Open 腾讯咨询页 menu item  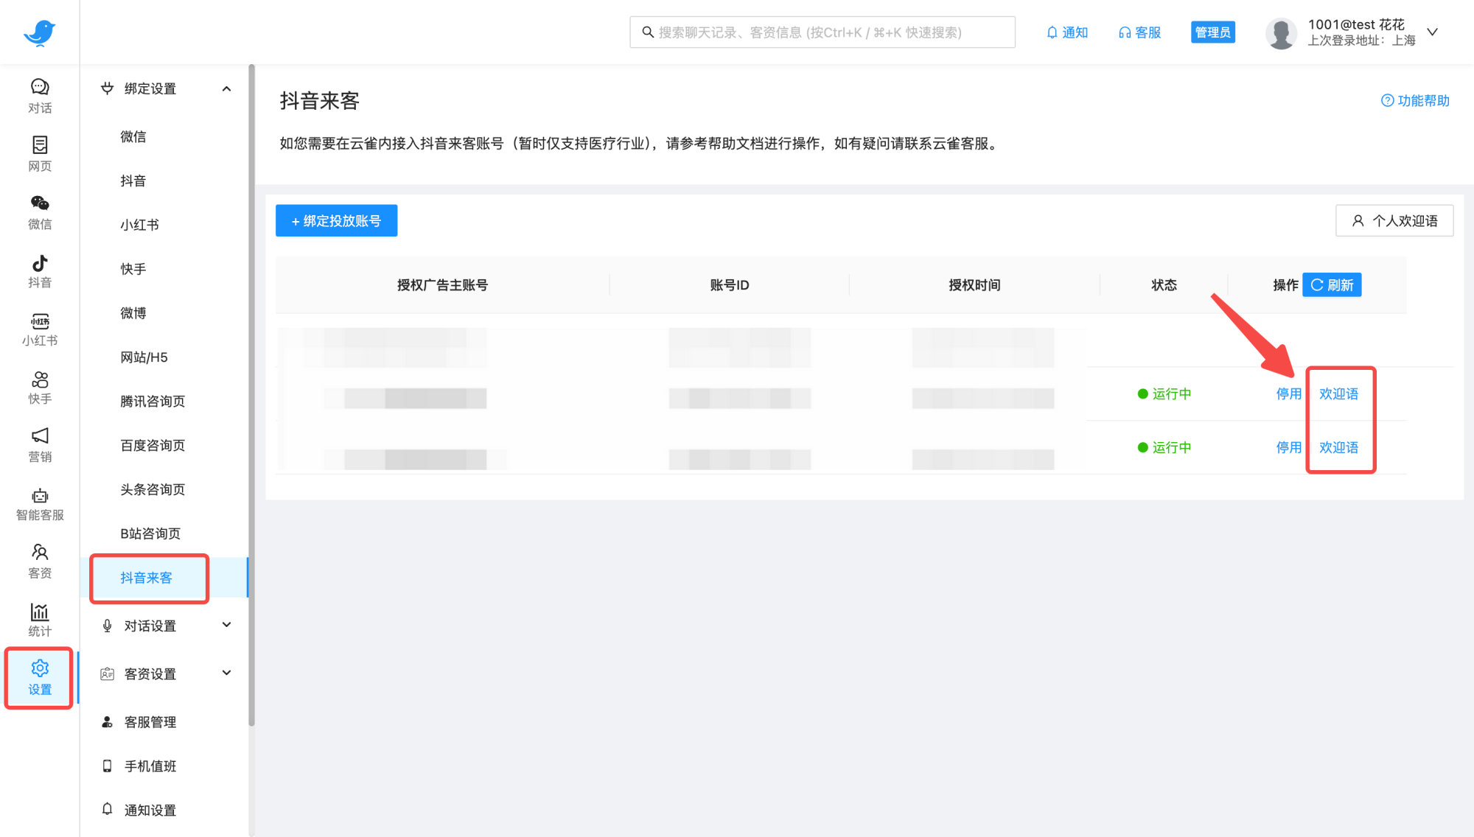pyautogui.click(x=153, y=402)
